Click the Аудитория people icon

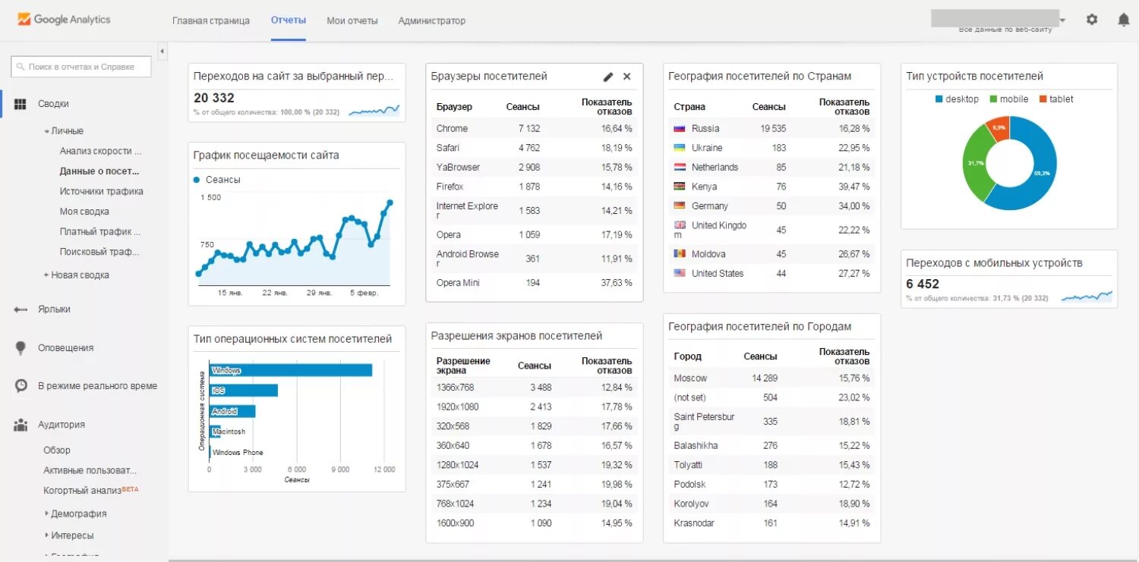(x=21, y=425)
